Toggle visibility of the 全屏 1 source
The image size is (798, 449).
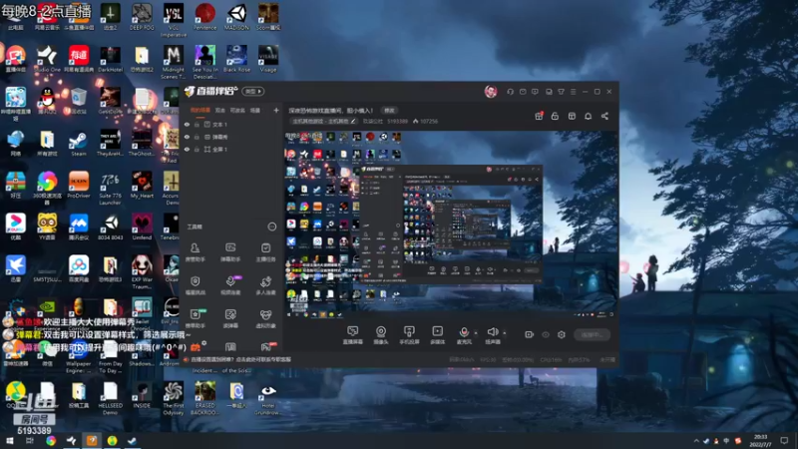tap(187, 149)
